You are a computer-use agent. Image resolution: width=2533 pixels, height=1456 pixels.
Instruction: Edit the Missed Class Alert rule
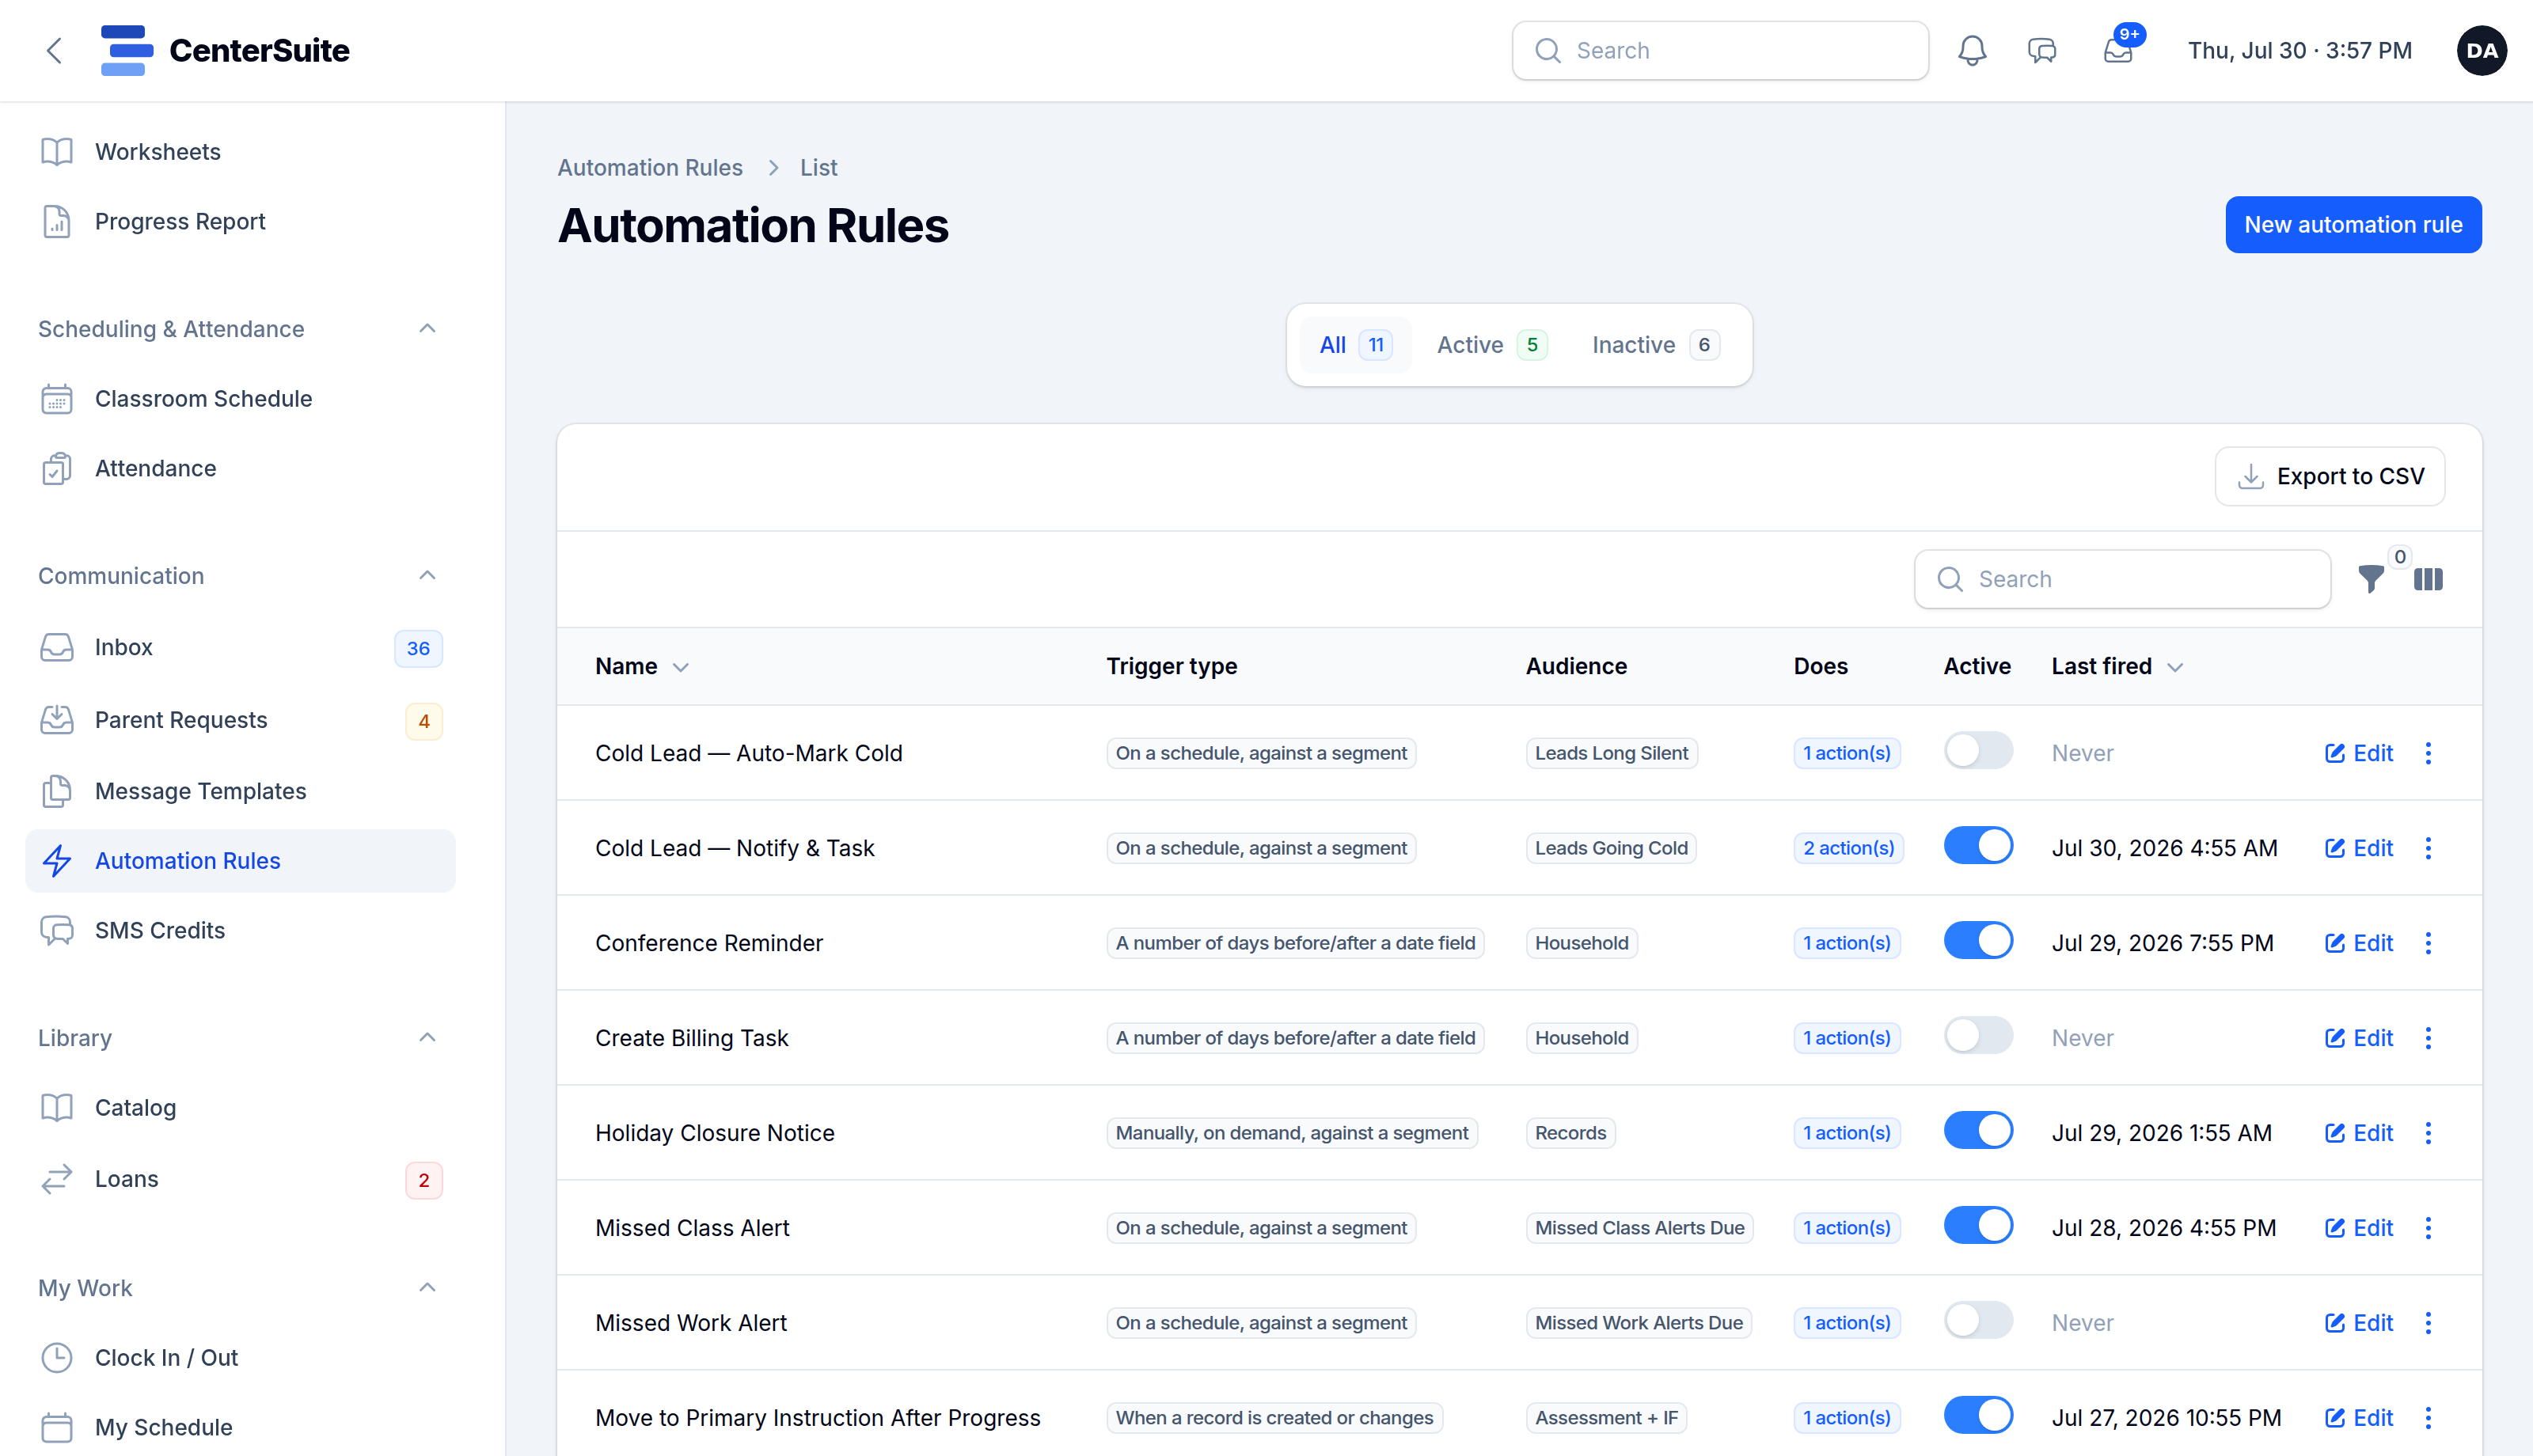2358,1228
